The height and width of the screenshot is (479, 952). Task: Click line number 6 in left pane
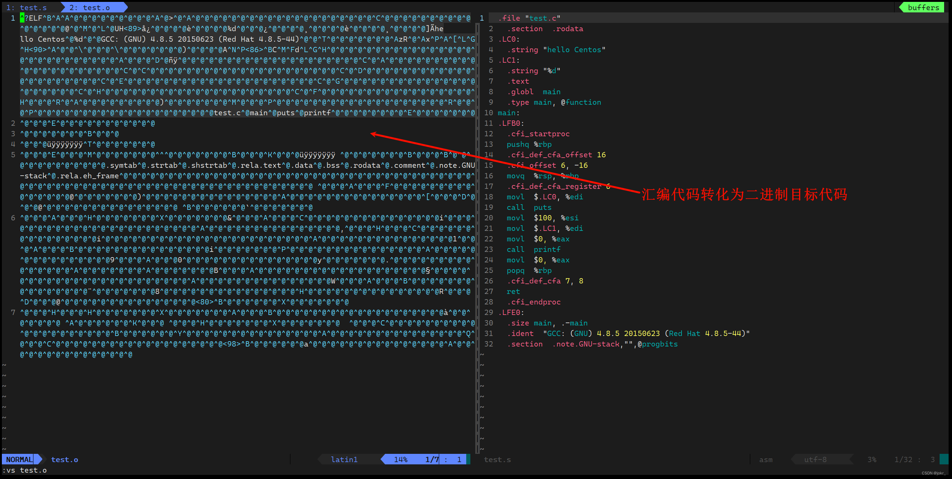point(13,218)
